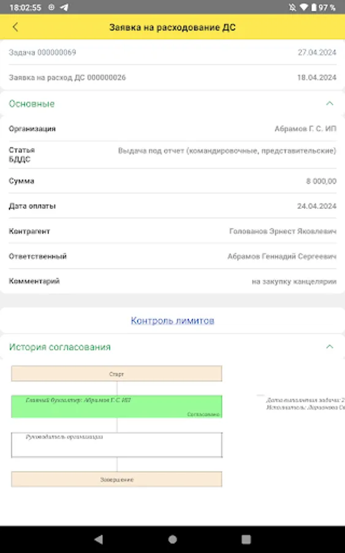Tap the История согласования section title
The height and width of the screenshot is (553, 345).
pos(60,347)
